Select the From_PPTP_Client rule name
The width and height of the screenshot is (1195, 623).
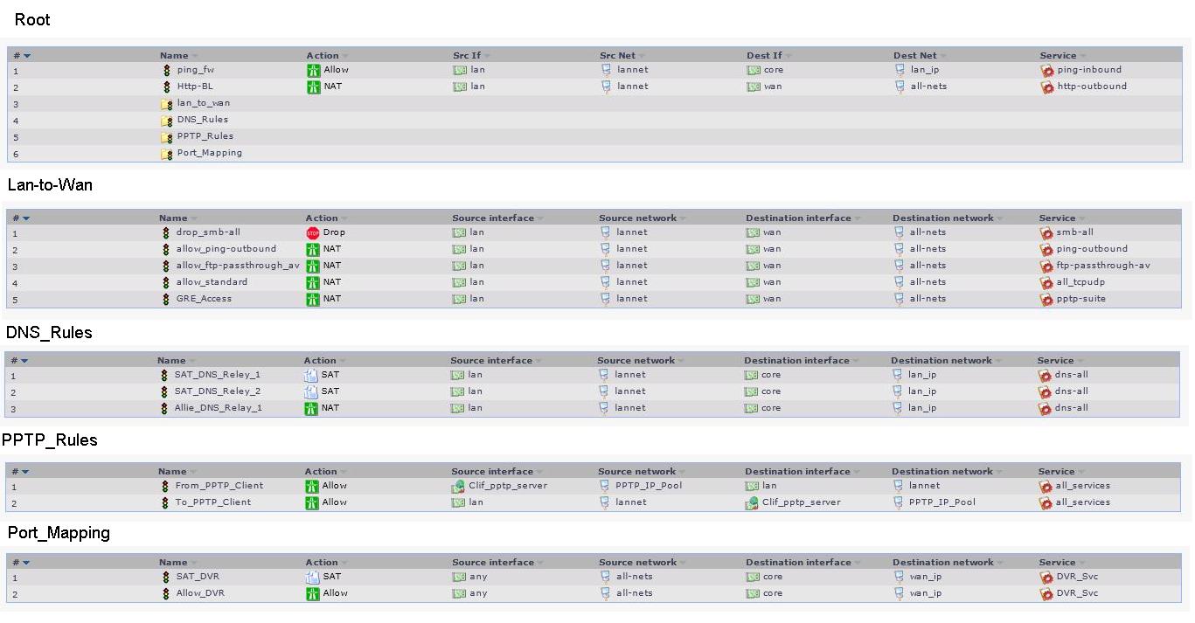pos(219,486)
